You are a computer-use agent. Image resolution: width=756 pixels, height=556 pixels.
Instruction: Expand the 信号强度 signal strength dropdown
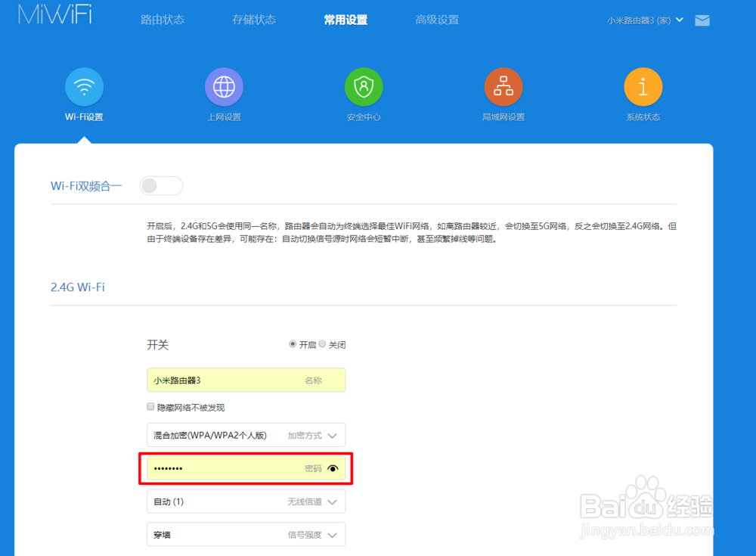246,535
